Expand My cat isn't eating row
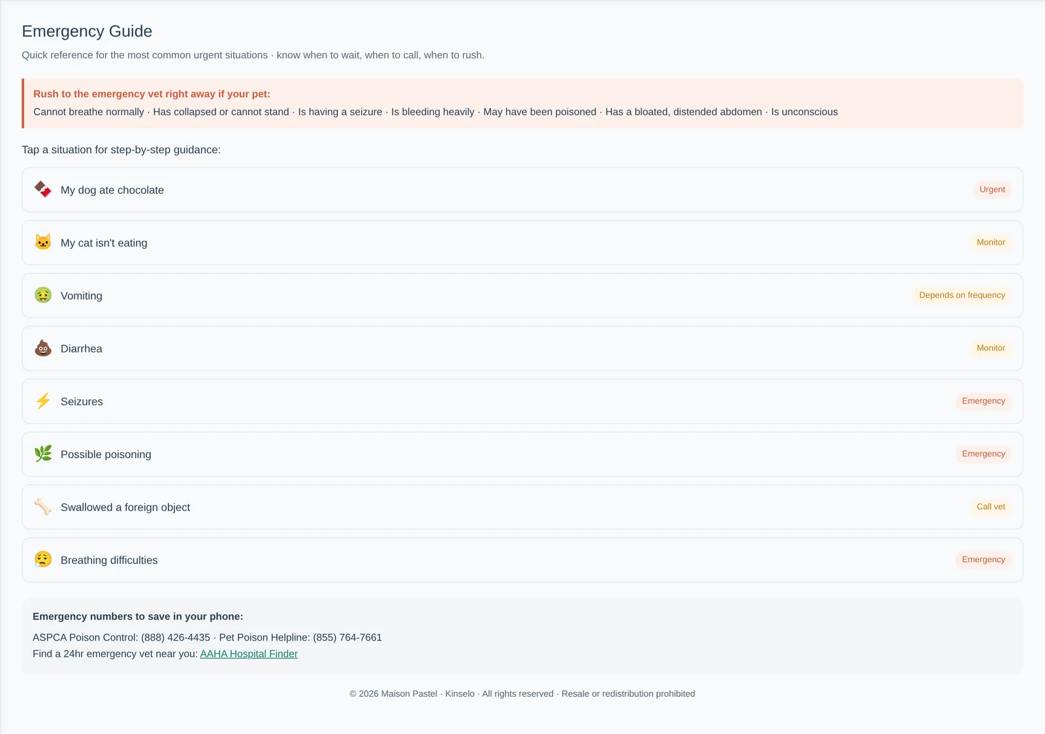This screenshot has height=734, width=1045. point(522,242)
